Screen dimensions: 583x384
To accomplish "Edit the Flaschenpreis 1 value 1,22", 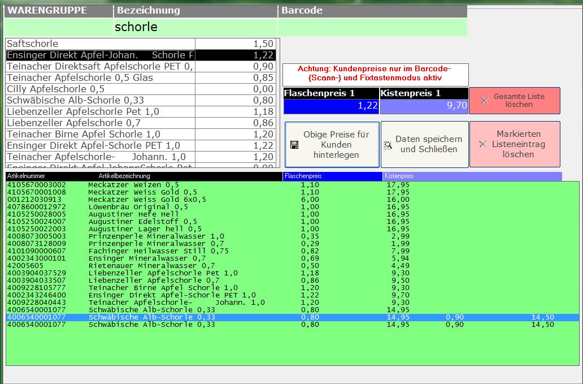I will 331,106.
